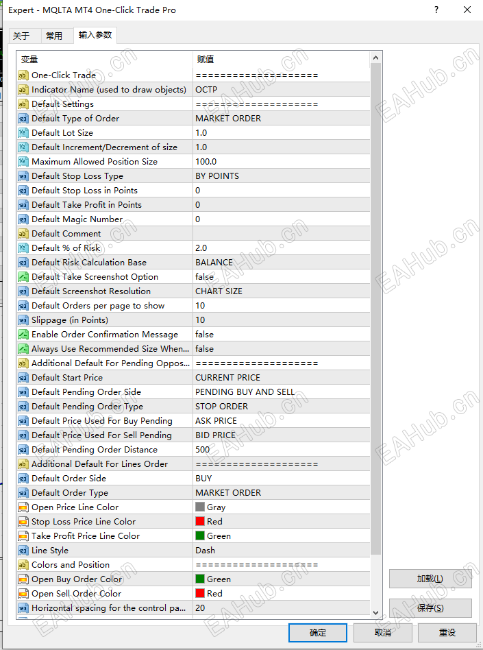Image resolution: width=483 pixels, height=650 pixels.
Task: Click the icon beside Default Take Profit in Points
Action: tap(23, 205)
